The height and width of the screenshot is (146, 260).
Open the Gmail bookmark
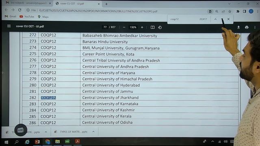point(11,16)
